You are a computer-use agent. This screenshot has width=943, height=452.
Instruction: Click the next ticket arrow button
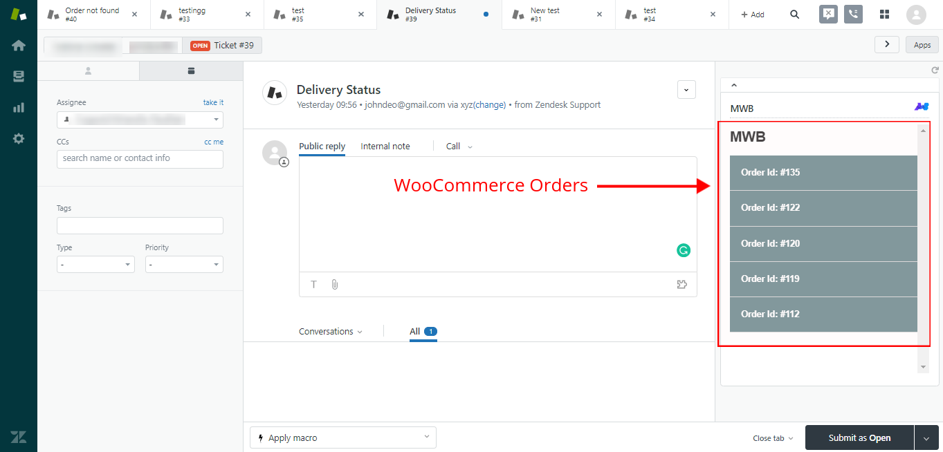(x=887, y=45)
